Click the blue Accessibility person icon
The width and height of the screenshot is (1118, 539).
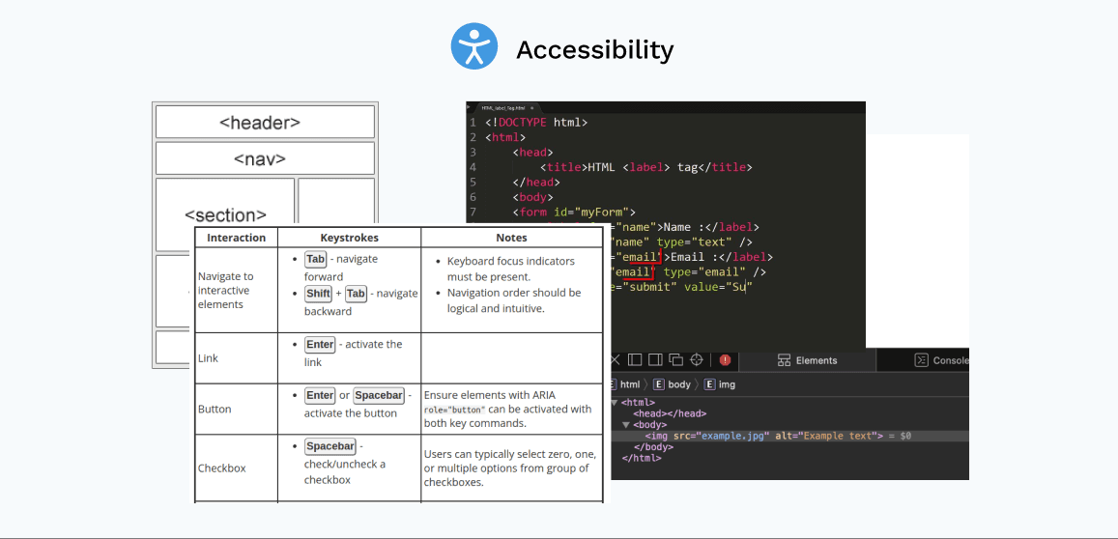pos(473,47)
